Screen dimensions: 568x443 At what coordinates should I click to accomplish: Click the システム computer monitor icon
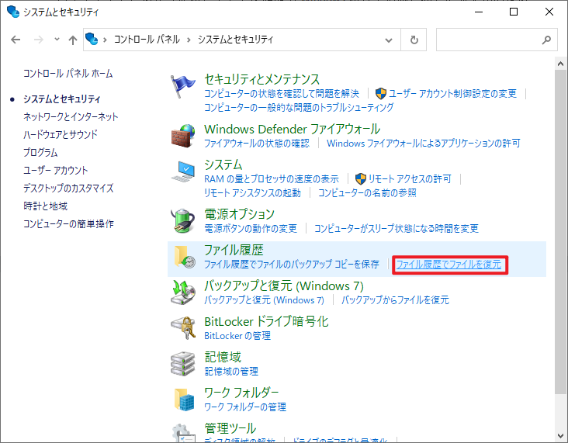tap(183, 171)
